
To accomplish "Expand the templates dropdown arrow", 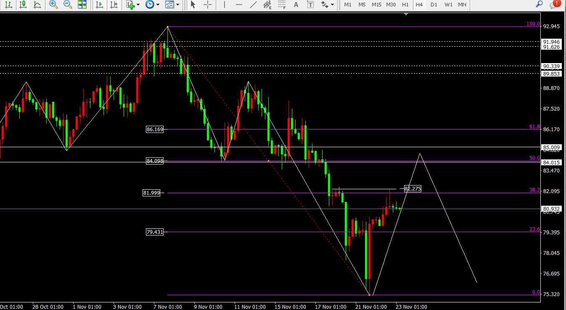I will point(177,5).
